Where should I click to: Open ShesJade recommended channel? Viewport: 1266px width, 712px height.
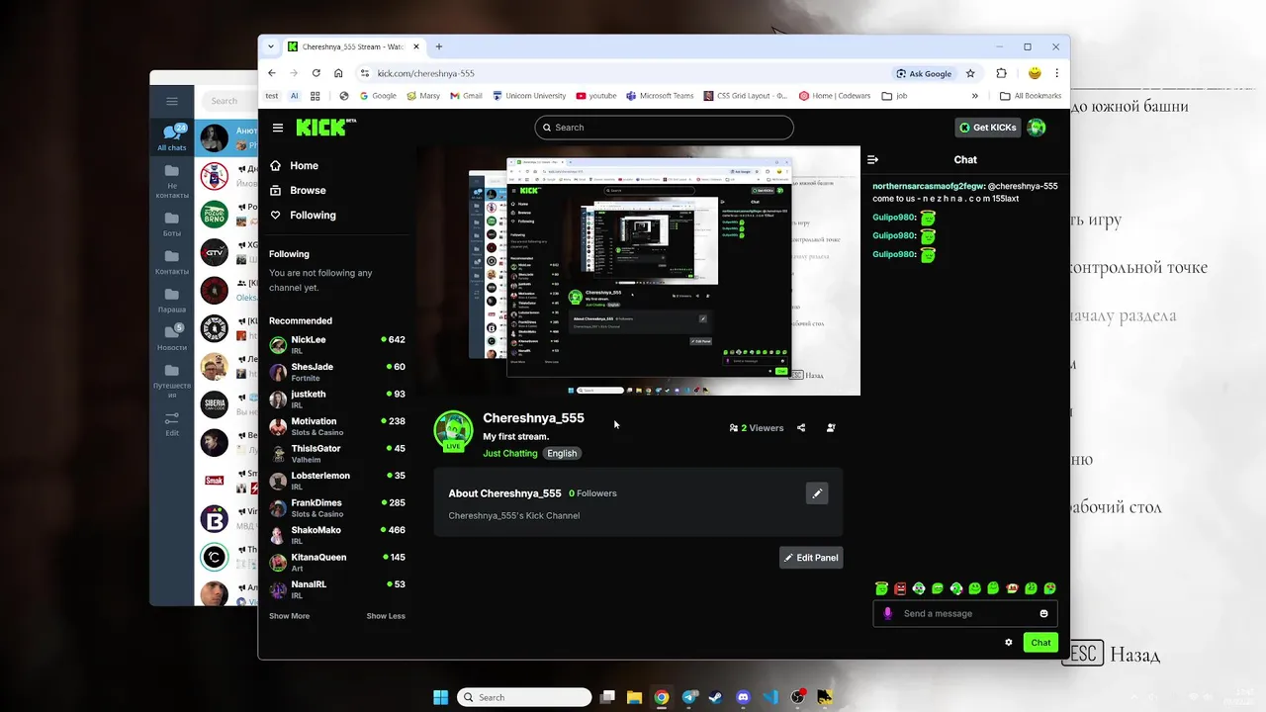point(337,372)
